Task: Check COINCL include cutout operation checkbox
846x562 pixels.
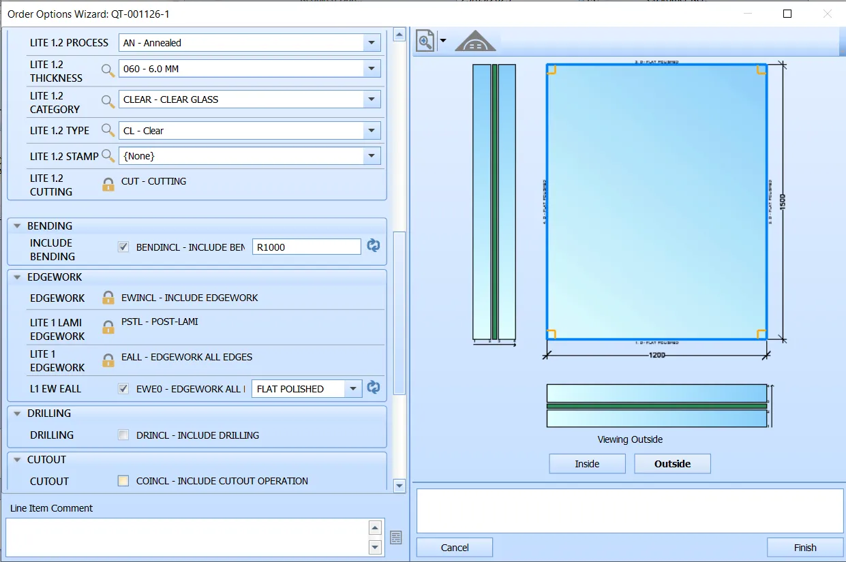Action: tap(123, 480)
